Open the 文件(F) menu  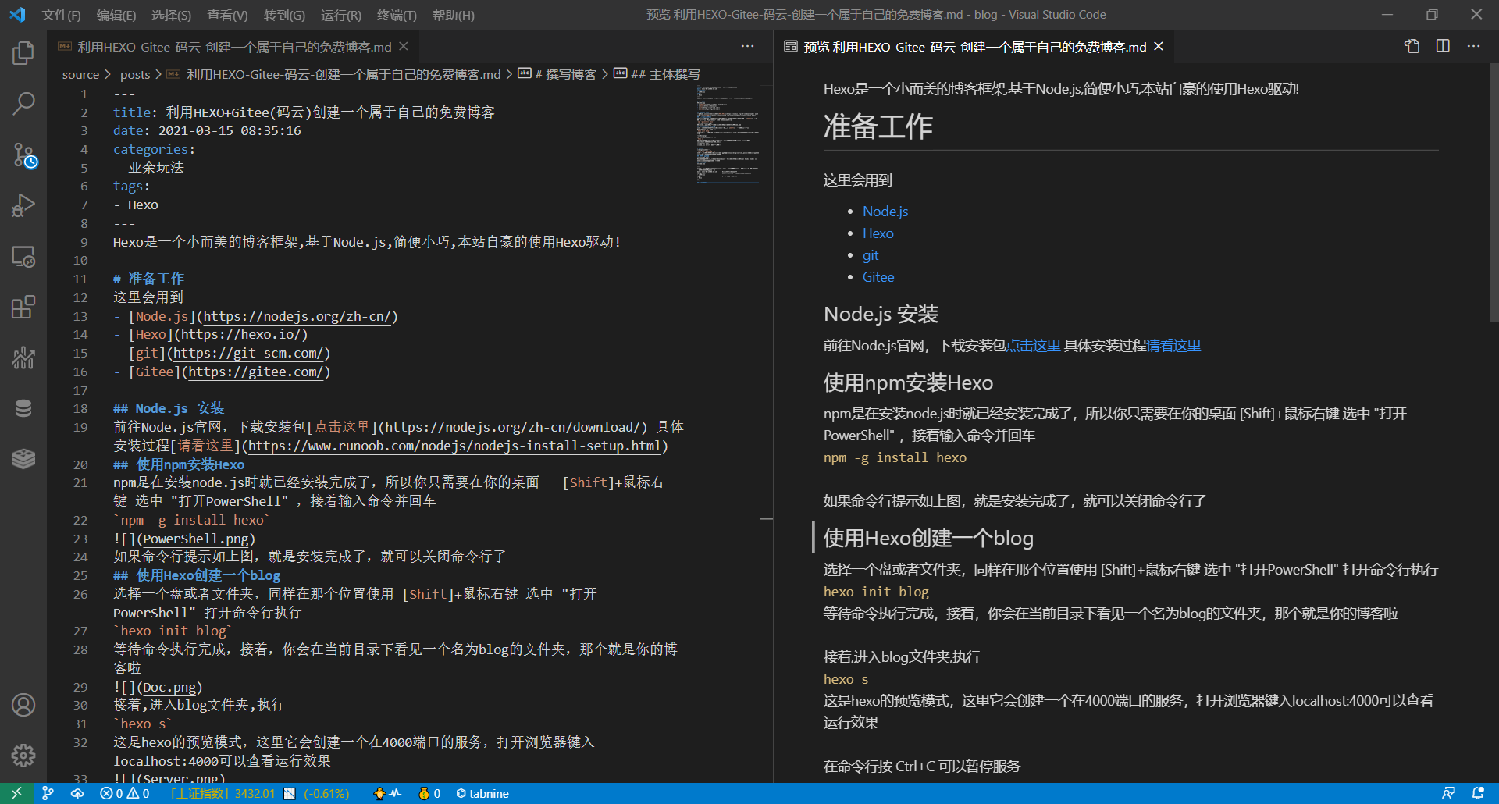click(x=61, y=15)
